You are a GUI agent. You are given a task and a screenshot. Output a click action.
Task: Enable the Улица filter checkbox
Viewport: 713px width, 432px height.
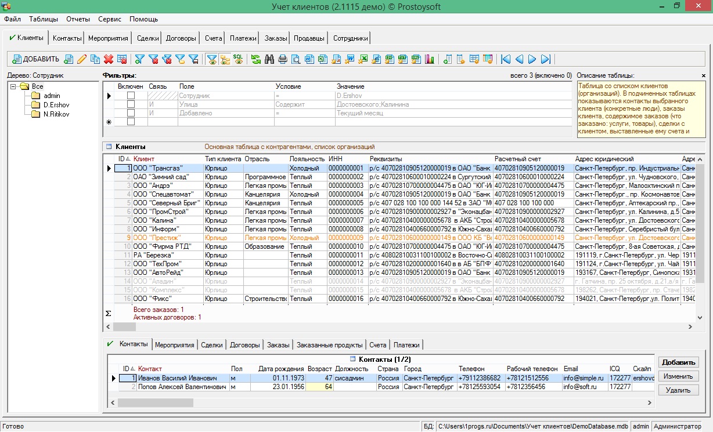pos(131,104)
